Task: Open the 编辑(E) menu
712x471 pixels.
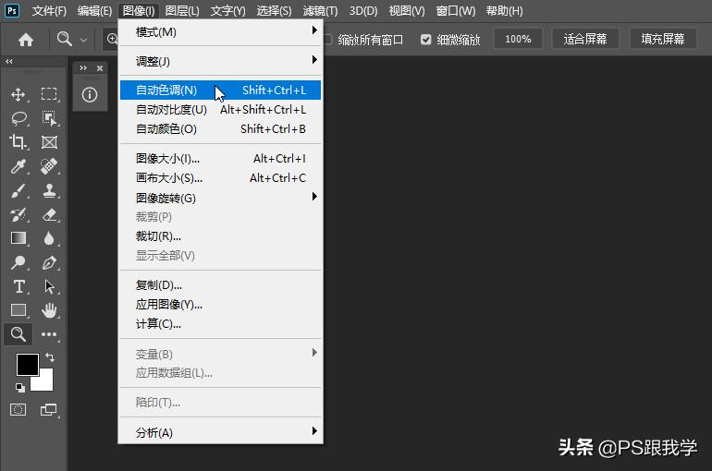Action: pyautogui.click(x=94, y=10)
